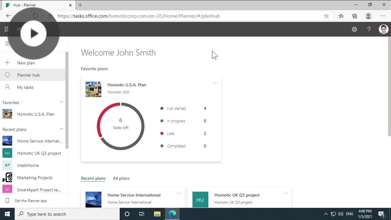This screenshot has height=220, width=391.
Task: Open more options on Homotic U.S.A. Plan card
Action: (215, 83)
